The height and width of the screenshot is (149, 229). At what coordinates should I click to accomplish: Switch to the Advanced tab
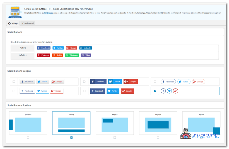pos(28,23)
